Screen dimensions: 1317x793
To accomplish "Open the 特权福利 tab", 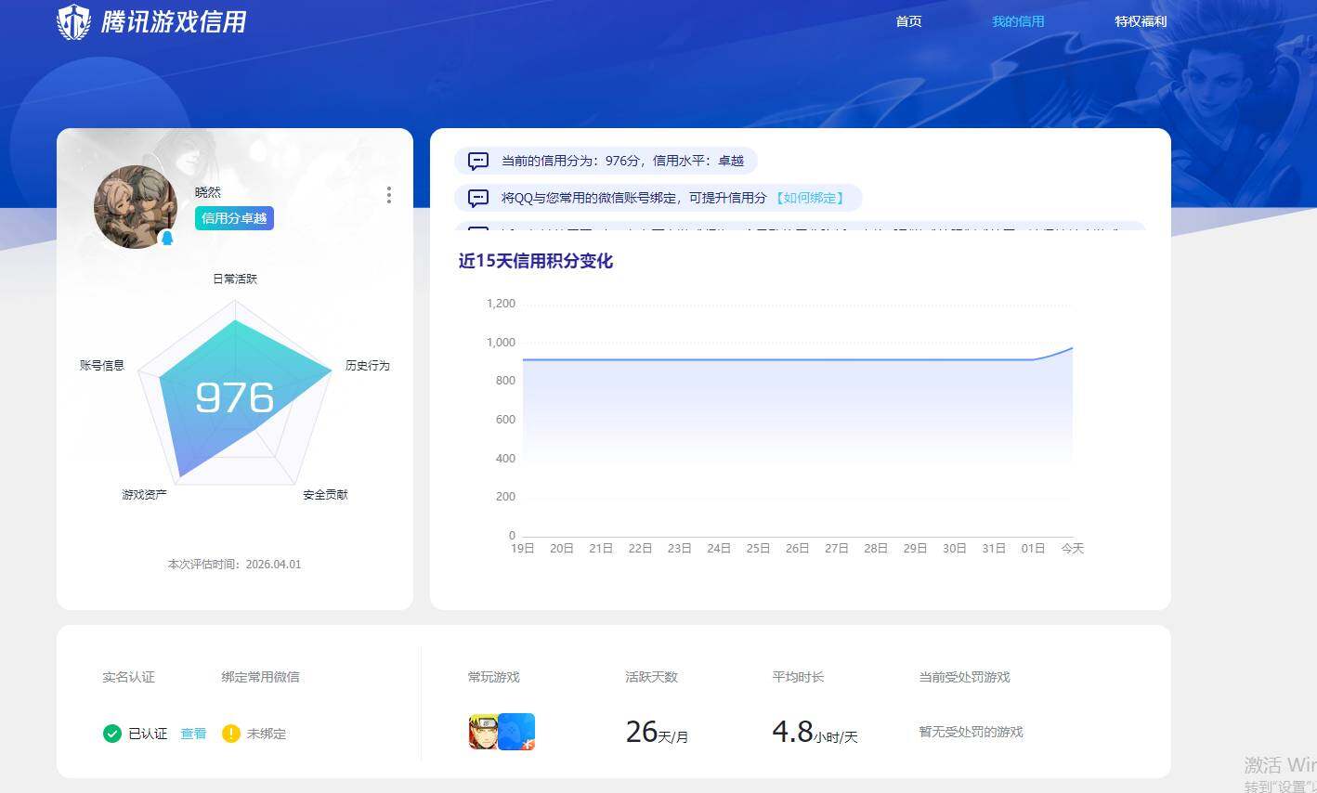I will click(x=1141, y=21).
